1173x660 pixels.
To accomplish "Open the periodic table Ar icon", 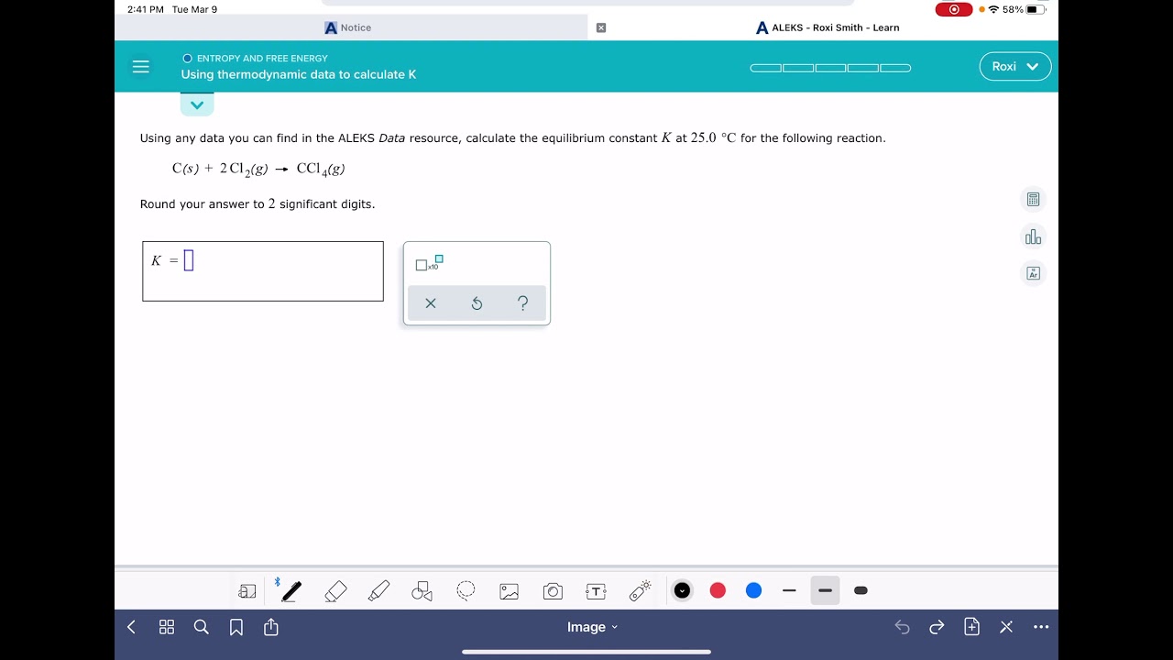I will [1033, 273].
